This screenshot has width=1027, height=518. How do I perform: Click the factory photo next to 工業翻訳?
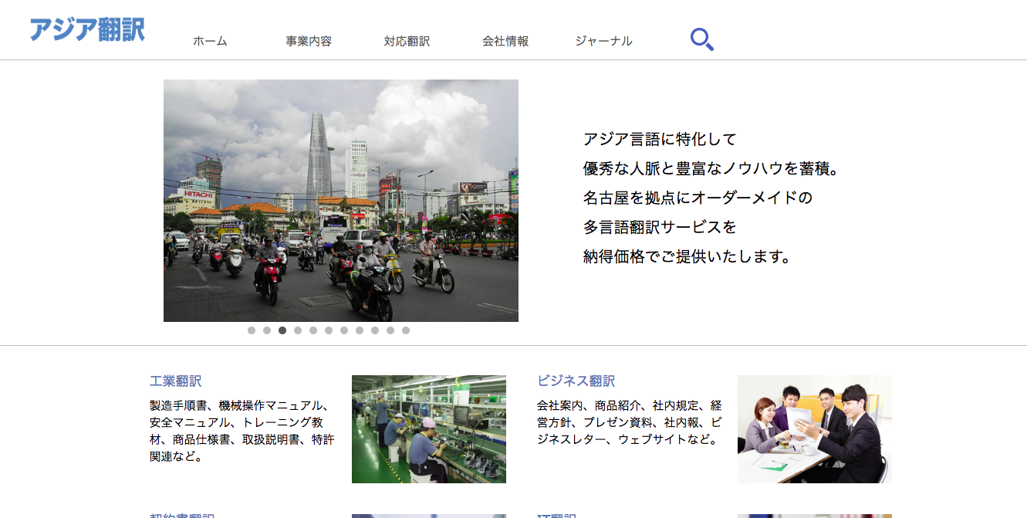tap(429, 429)
